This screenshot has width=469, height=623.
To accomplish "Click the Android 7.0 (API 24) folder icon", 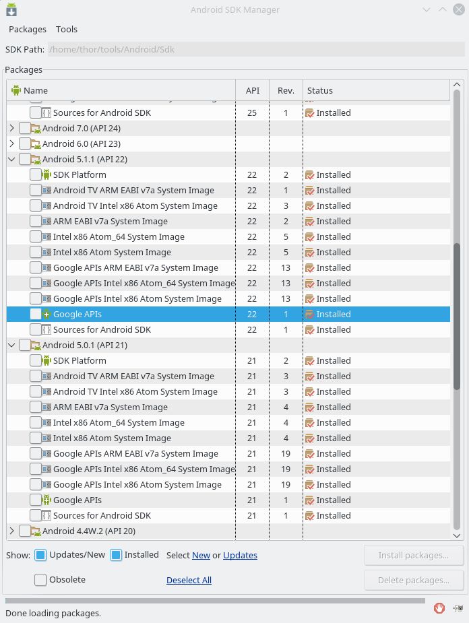I will [x=36, y=129].
